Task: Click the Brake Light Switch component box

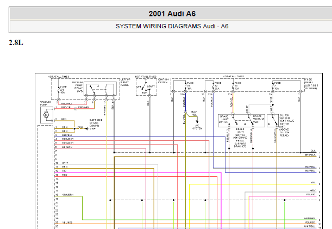Action: tap(241, 121)
